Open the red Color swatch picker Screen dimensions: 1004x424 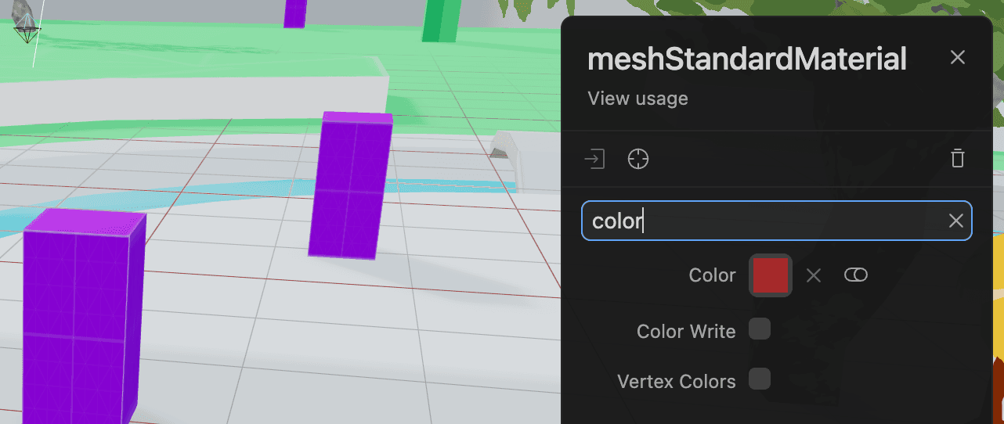pos(771,275)
